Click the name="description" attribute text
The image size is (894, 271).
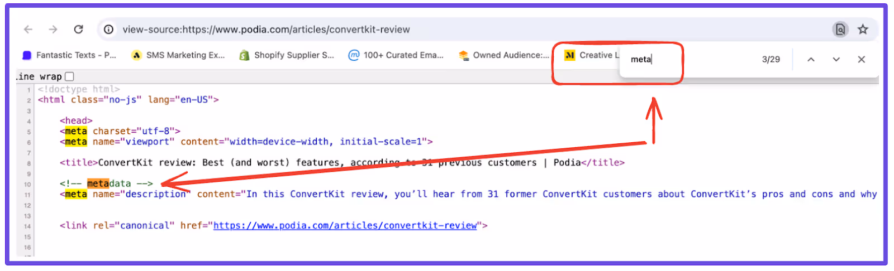pos(142,194)
